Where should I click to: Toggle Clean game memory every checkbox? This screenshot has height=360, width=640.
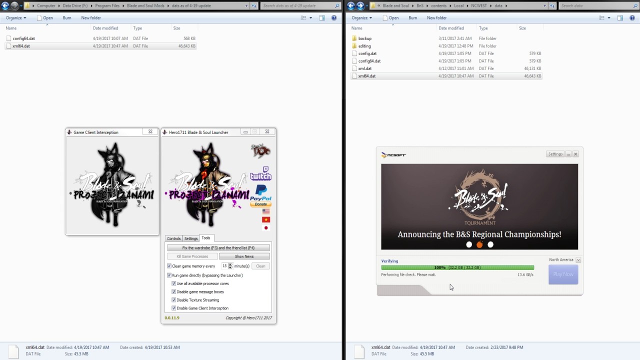pos(169,266)
